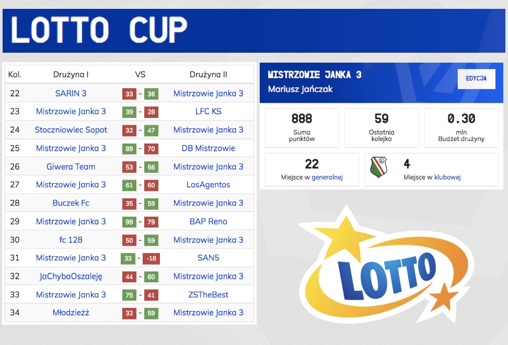Select the Buczek Fc team link
Viewport: 508px width, 345px height.
(x=71, y=203)
